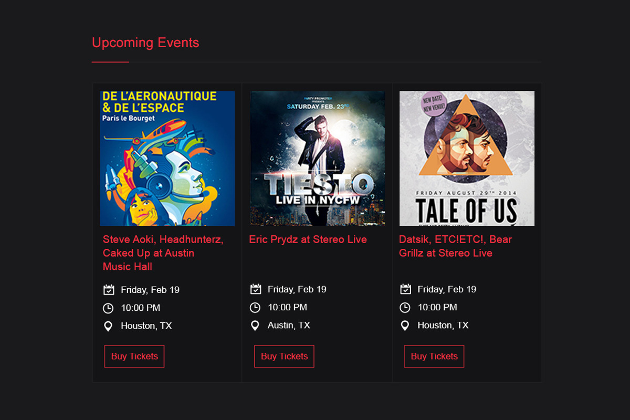This screenshot has height=420, width=630.
Task: Open the Tiesto Live in NYCFW poster
Action: click(317, 159)
